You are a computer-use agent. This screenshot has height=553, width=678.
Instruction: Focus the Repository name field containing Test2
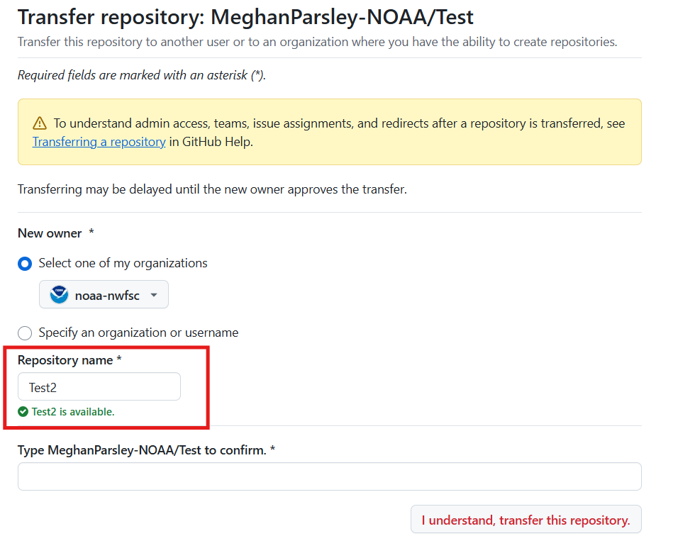coord(99,386)
